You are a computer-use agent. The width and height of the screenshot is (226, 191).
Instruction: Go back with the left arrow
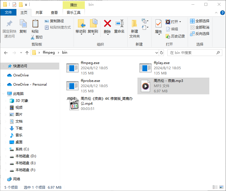click(x=6, y=53)
